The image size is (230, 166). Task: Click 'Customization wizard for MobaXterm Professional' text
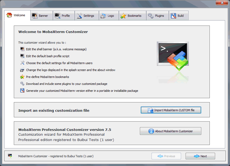pyautogui.click(x=61, y=134)
